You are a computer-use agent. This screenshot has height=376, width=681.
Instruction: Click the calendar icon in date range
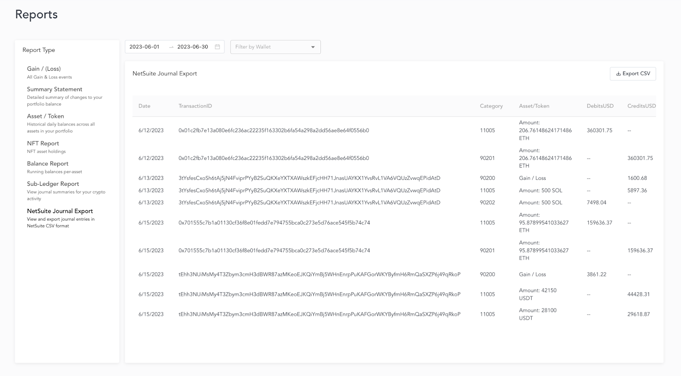pos(217,47)
